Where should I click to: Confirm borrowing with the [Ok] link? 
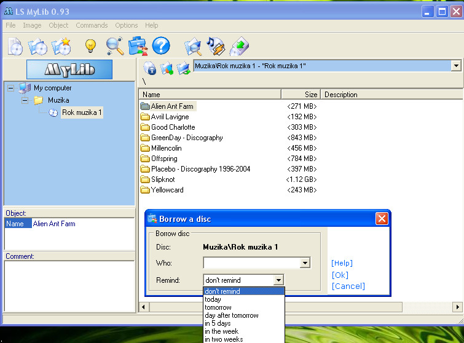click(x=340, y=275)
